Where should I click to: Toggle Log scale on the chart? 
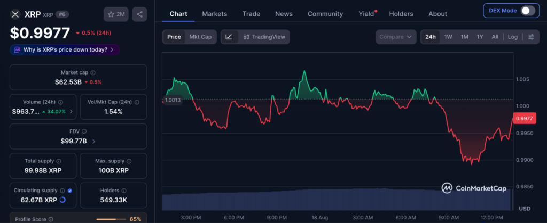click(x=512, y=37)
